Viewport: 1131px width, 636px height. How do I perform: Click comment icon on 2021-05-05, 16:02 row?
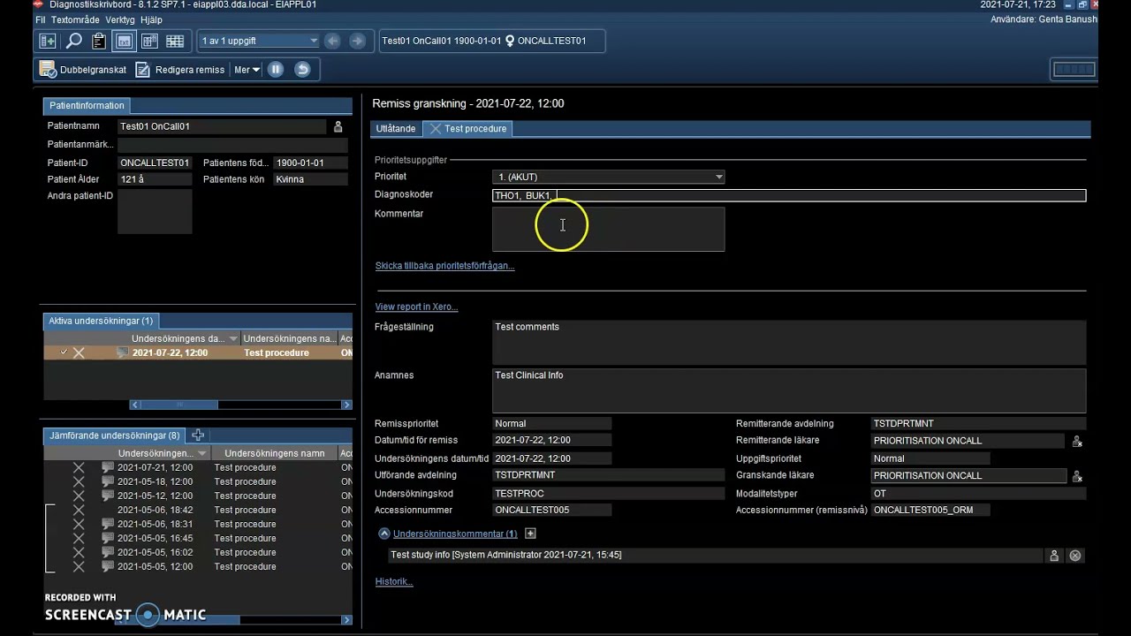point(108,552)
